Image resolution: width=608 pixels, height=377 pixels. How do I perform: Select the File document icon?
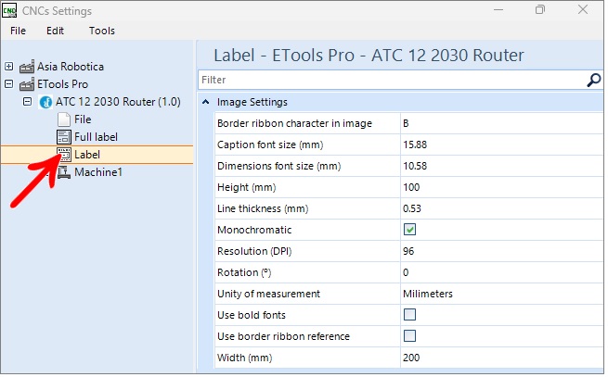point(63,119)
